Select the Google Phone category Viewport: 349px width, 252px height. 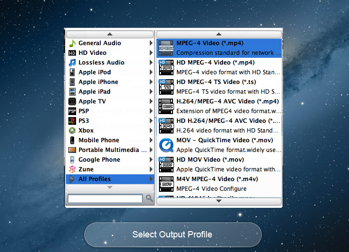coord(110,159)
